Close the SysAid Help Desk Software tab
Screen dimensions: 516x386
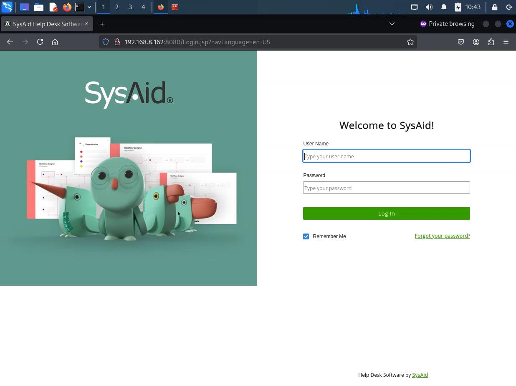[x=86, y=24]
